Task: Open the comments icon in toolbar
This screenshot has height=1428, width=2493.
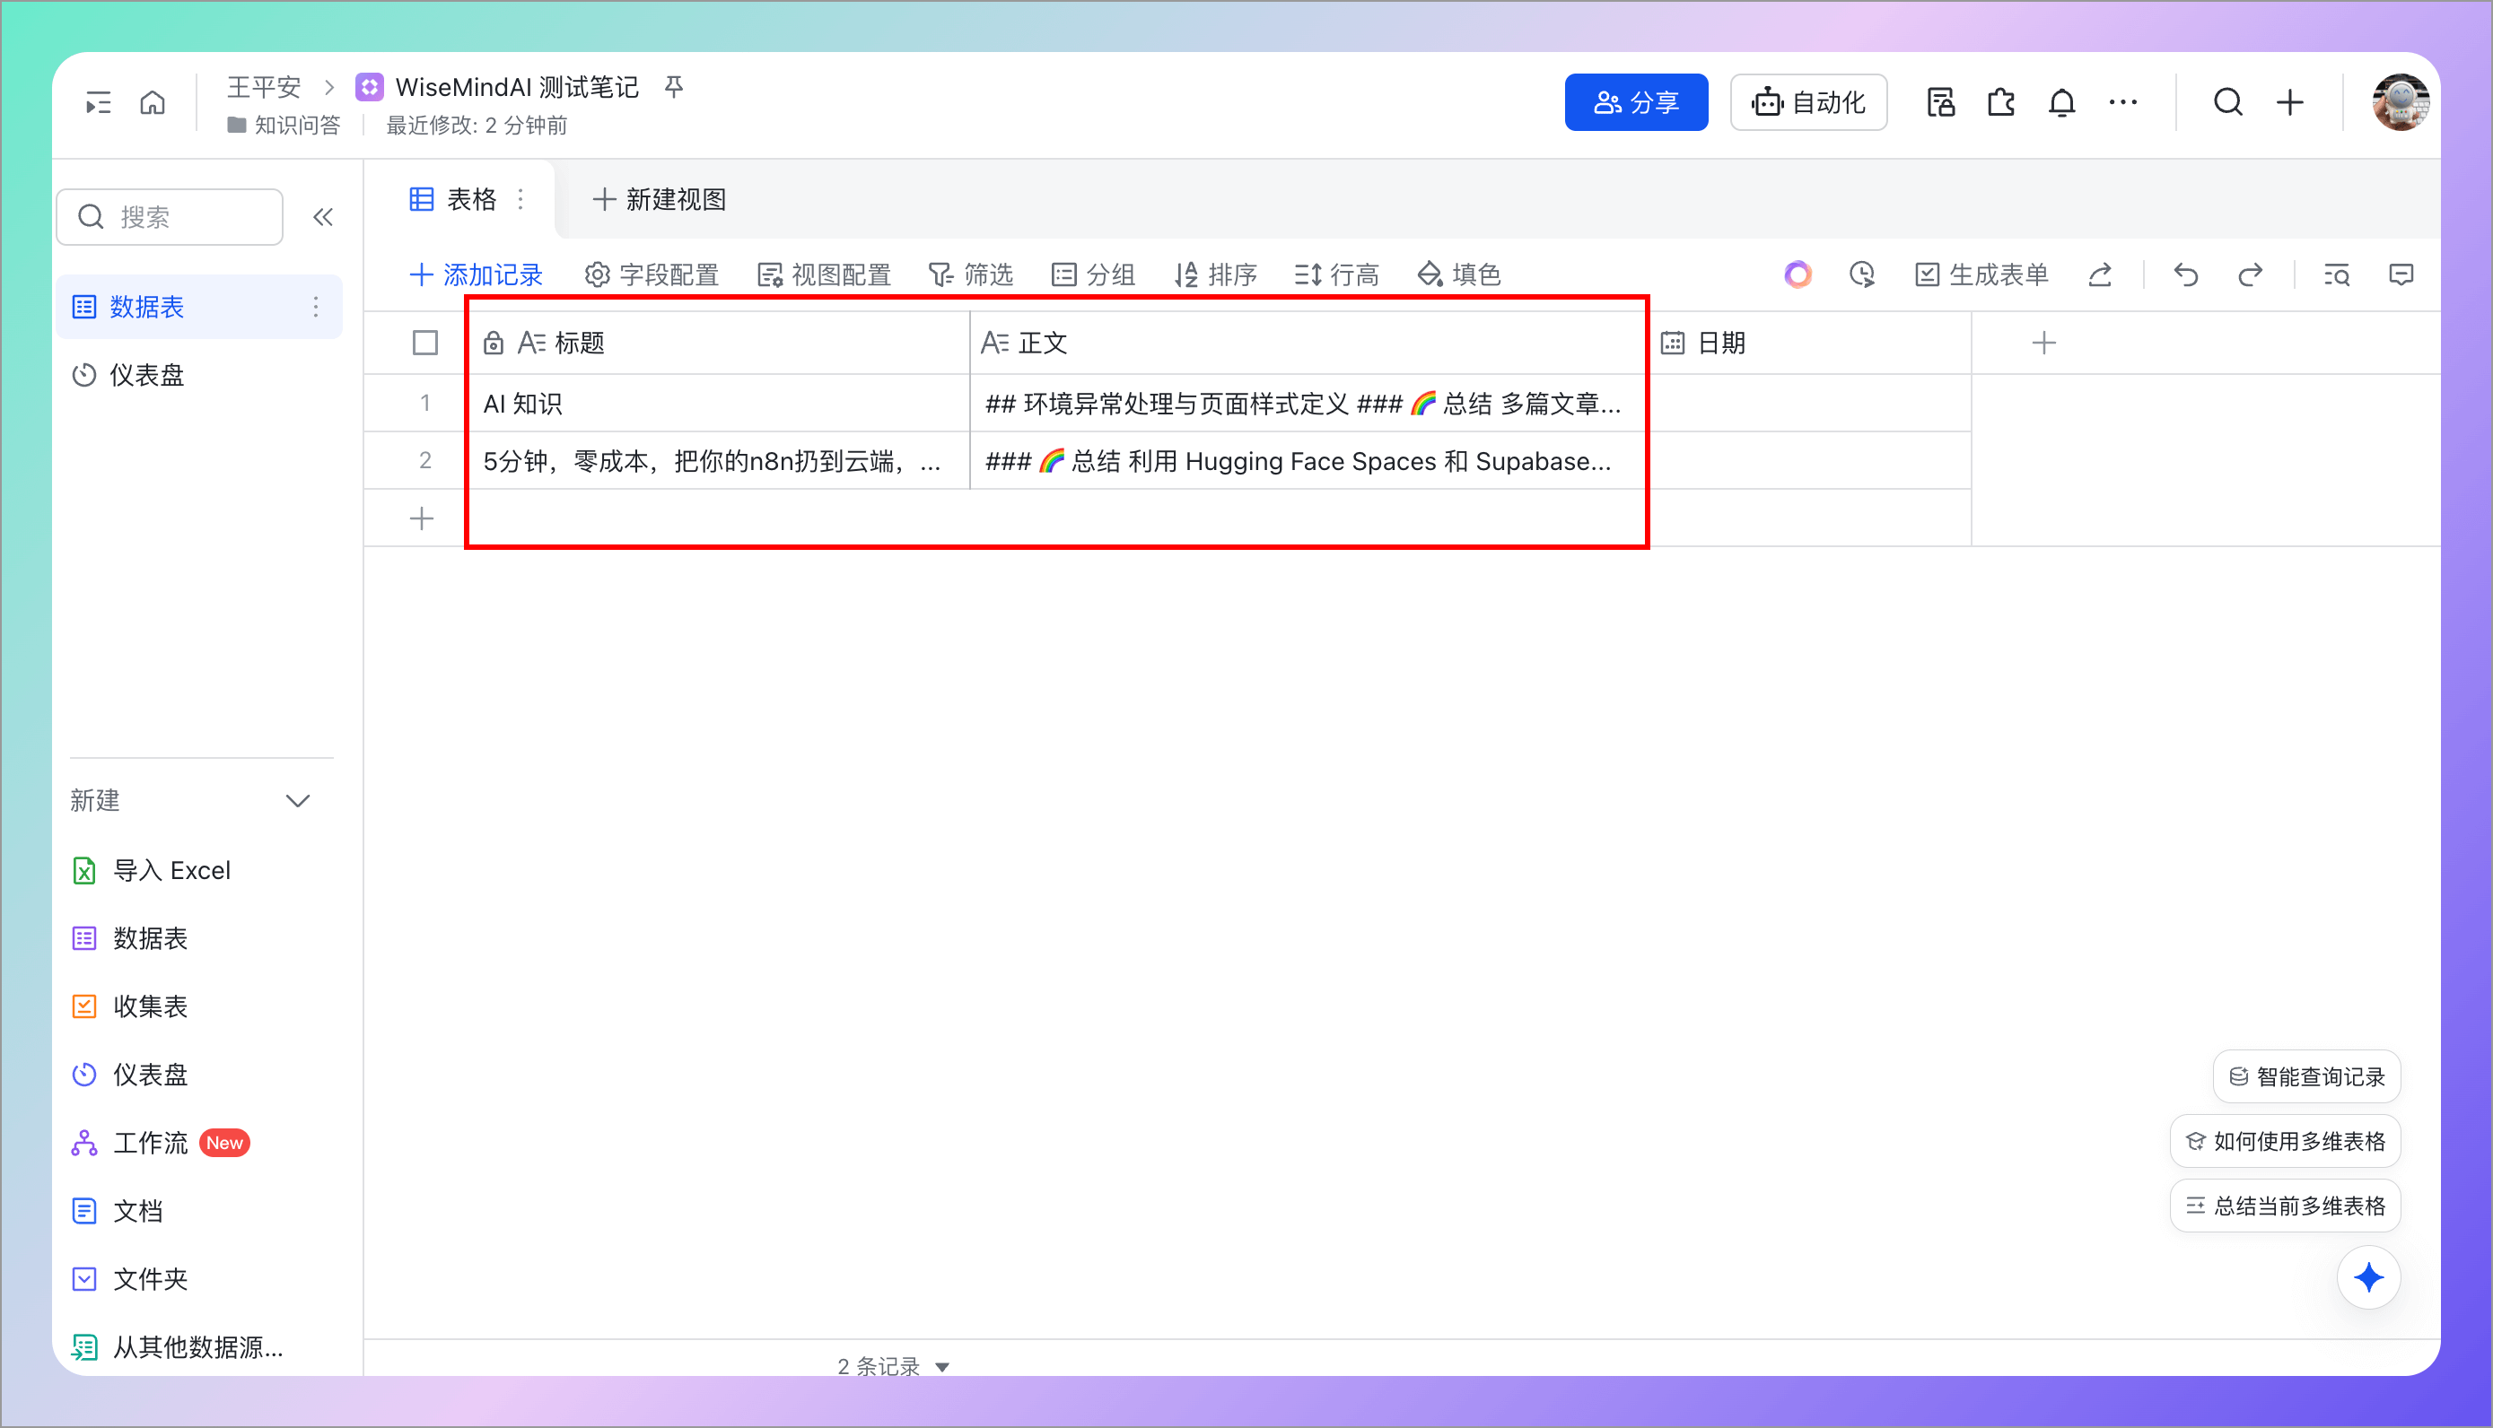Action: coord(2400,274)
